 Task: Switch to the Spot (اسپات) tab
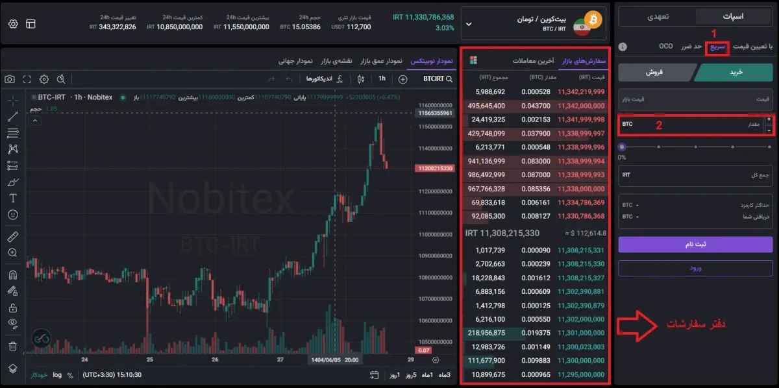click(733, 16)
